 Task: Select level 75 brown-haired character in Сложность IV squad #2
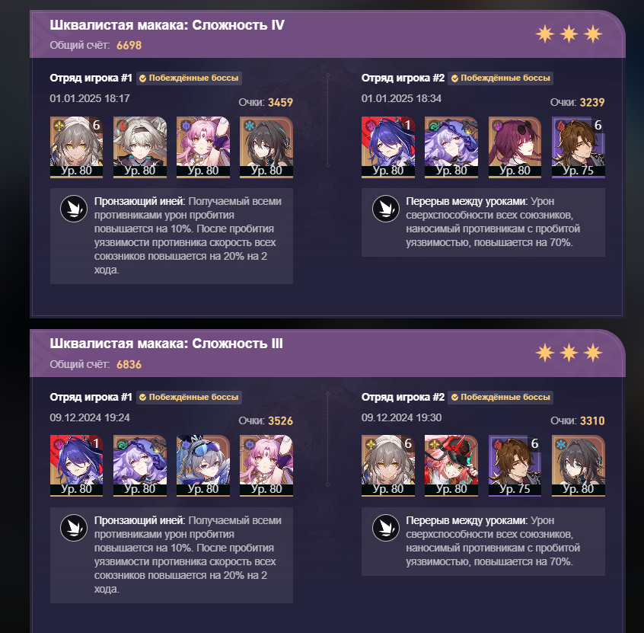click(579, 147)
